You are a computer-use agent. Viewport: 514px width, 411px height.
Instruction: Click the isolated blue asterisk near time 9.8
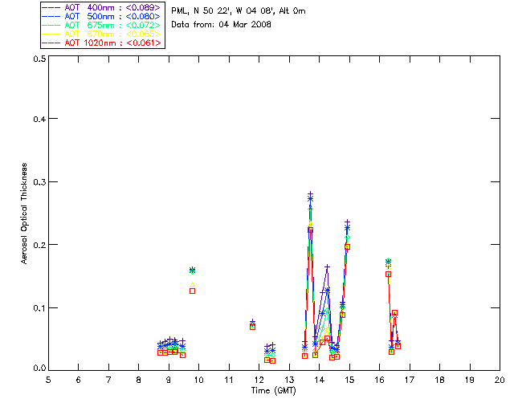pos(193,270)
